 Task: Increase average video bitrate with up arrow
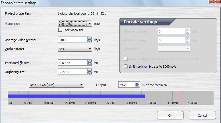pos(90,39)
